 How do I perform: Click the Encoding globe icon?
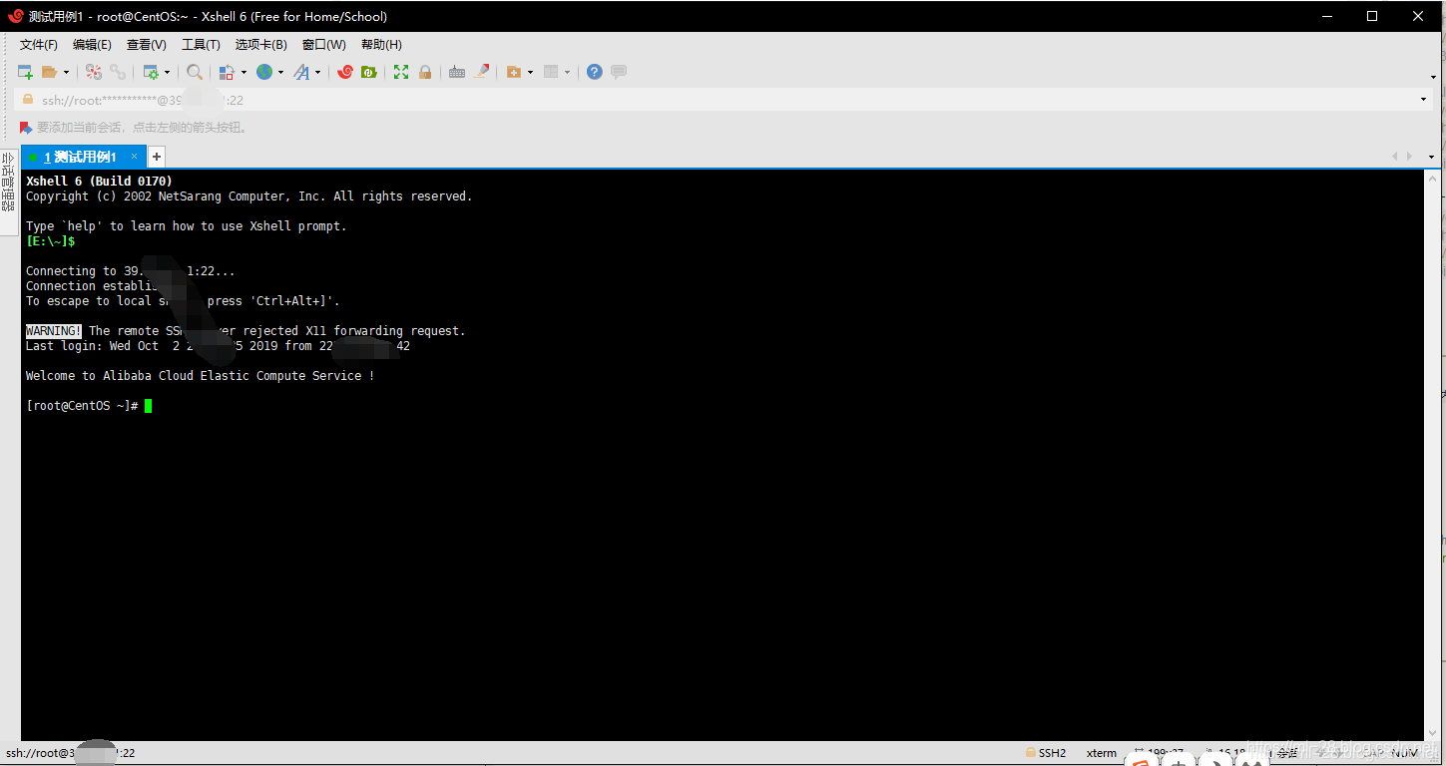coord(264,72)
